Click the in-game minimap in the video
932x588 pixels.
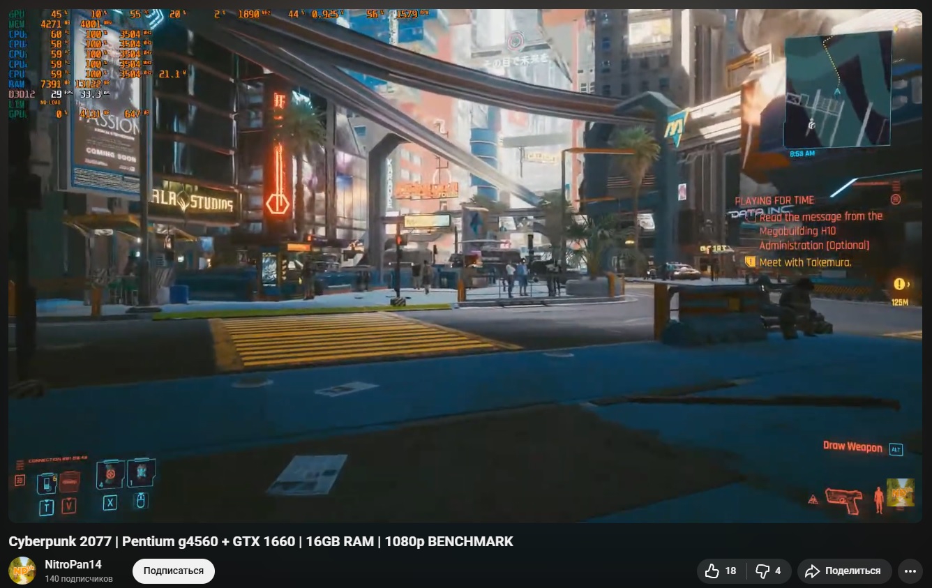click(x=837, y=89)
